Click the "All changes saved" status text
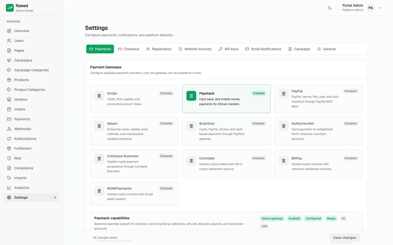This screenshot has height=245, width=393. click(105, 238)
